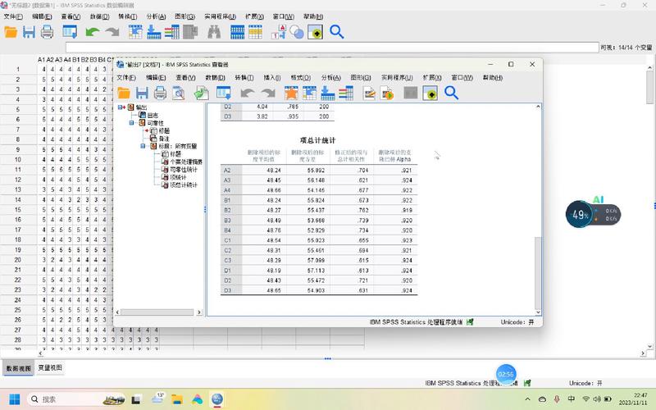
Task: Click Select Cases icon in Data Editor toolbar
Action: click(255, 32)
